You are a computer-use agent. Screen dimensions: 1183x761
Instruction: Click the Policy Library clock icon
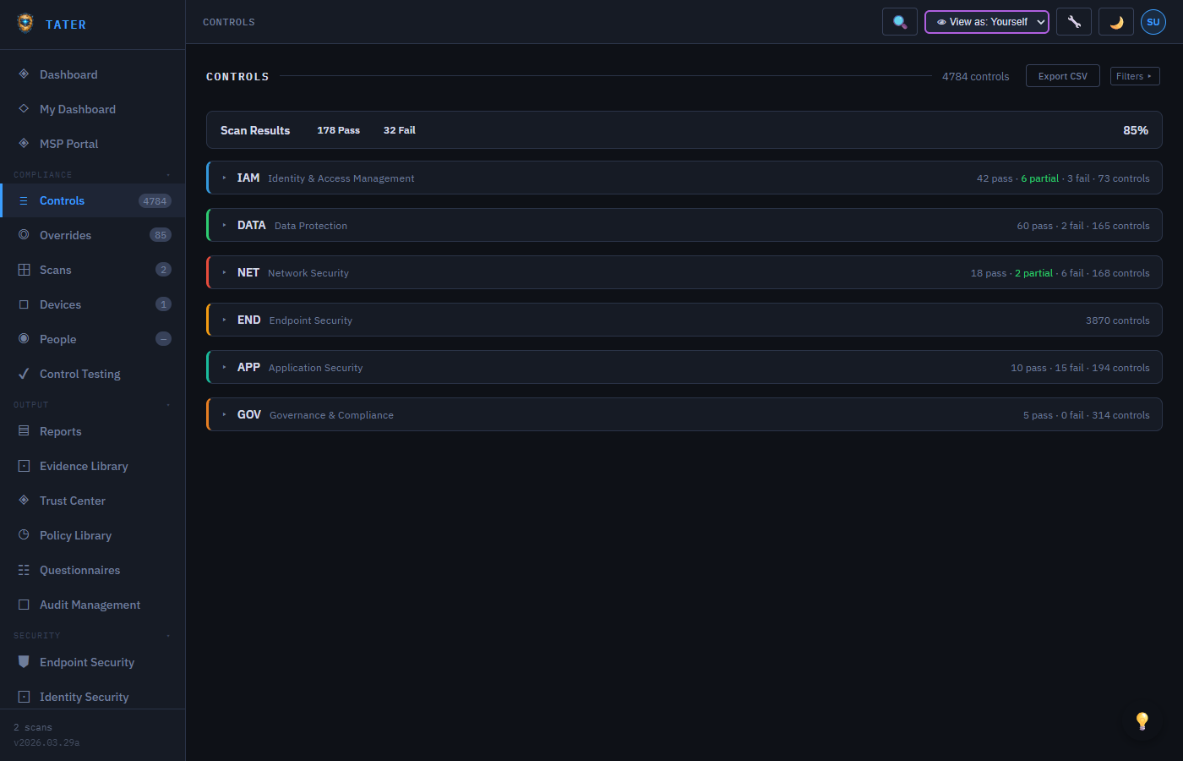click(x=24, y=535)
